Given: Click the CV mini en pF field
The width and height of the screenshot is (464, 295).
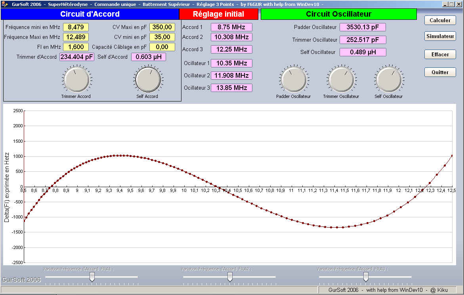Looking at the screenshot, I should (162, 37).
